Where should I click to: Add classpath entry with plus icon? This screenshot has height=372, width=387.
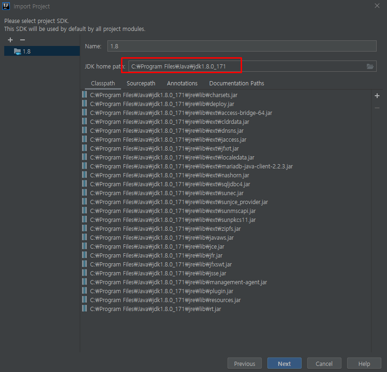(377, 96)
